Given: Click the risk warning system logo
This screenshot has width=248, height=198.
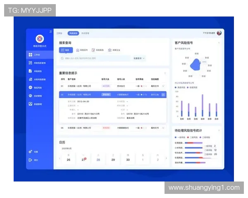Looking at the screenshot, I should (x=40, y=38).
